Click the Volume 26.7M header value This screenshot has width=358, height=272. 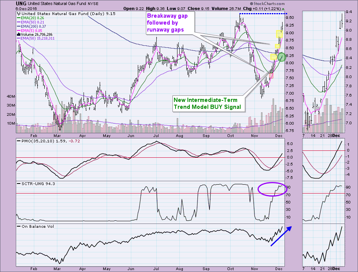(226, 9)
